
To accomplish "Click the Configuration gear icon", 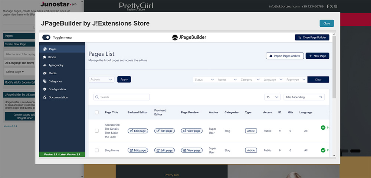I will [45, 89].
